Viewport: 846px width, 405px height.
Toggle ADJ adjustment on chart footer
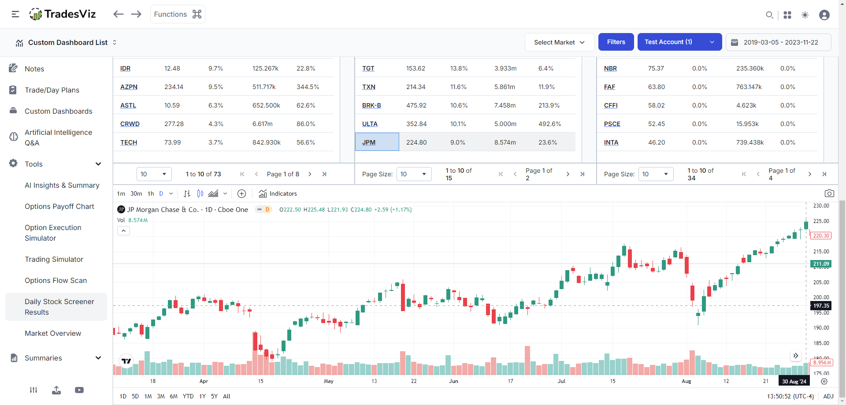[828, 396]
